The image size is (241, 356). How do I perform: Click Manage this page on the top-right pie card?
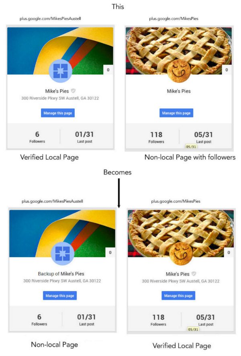pyautogui.click(x=176, y=113)
